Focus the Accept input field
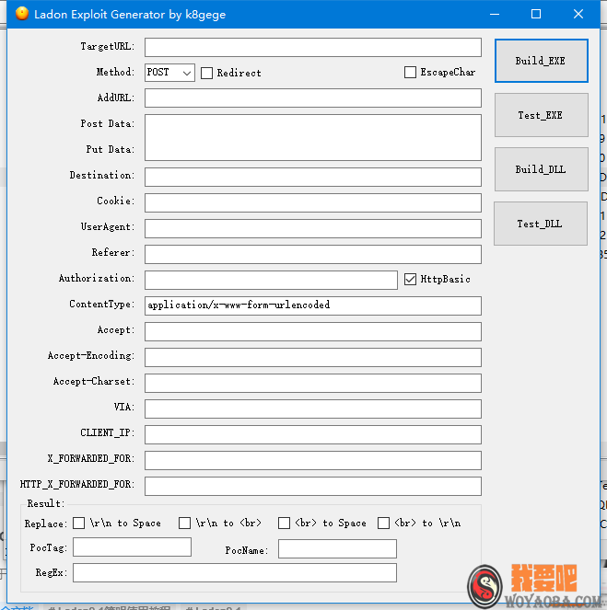Viewport: 607px width, 610px height. pos(313,331)
